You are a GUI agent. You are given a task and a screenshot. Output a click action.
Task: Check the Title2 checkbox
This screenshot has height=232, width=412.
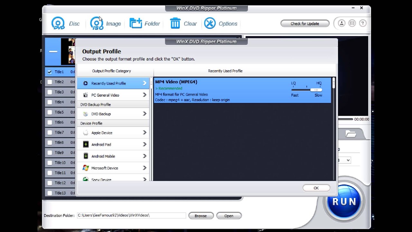tap(50, 82)
